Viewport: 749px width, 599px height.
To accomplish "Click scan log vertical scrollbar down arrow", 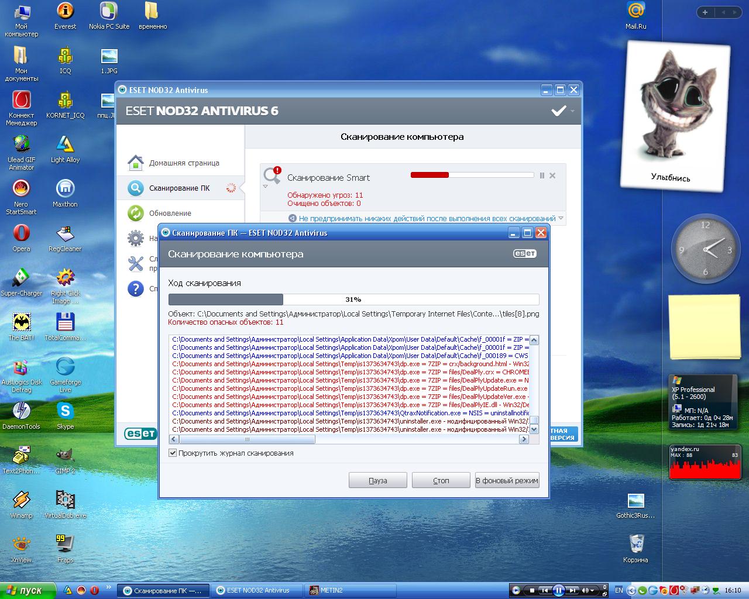I will pos(534,429).
